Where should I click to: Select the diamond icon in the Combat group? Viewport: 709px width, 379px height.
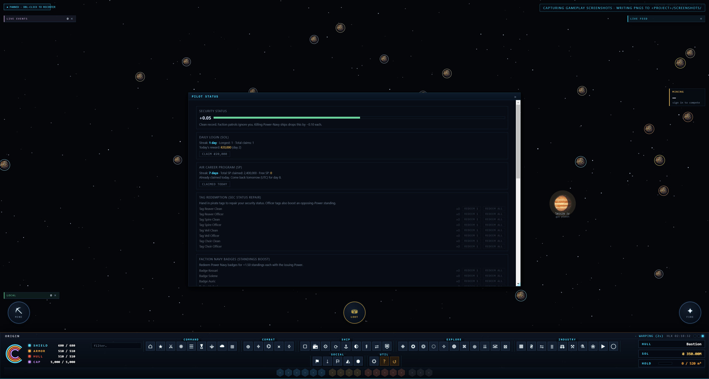[x=289, y=347]
